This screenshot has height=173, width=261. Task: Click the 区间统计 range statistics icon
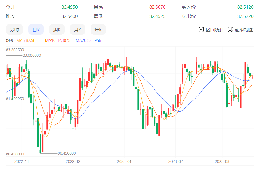tap(201, 29)
